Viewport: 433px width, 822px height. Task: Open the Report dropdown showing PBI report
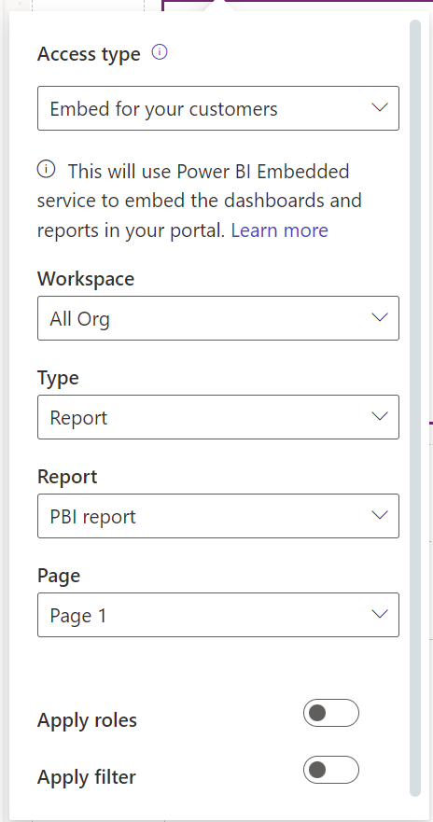point(218,516)
